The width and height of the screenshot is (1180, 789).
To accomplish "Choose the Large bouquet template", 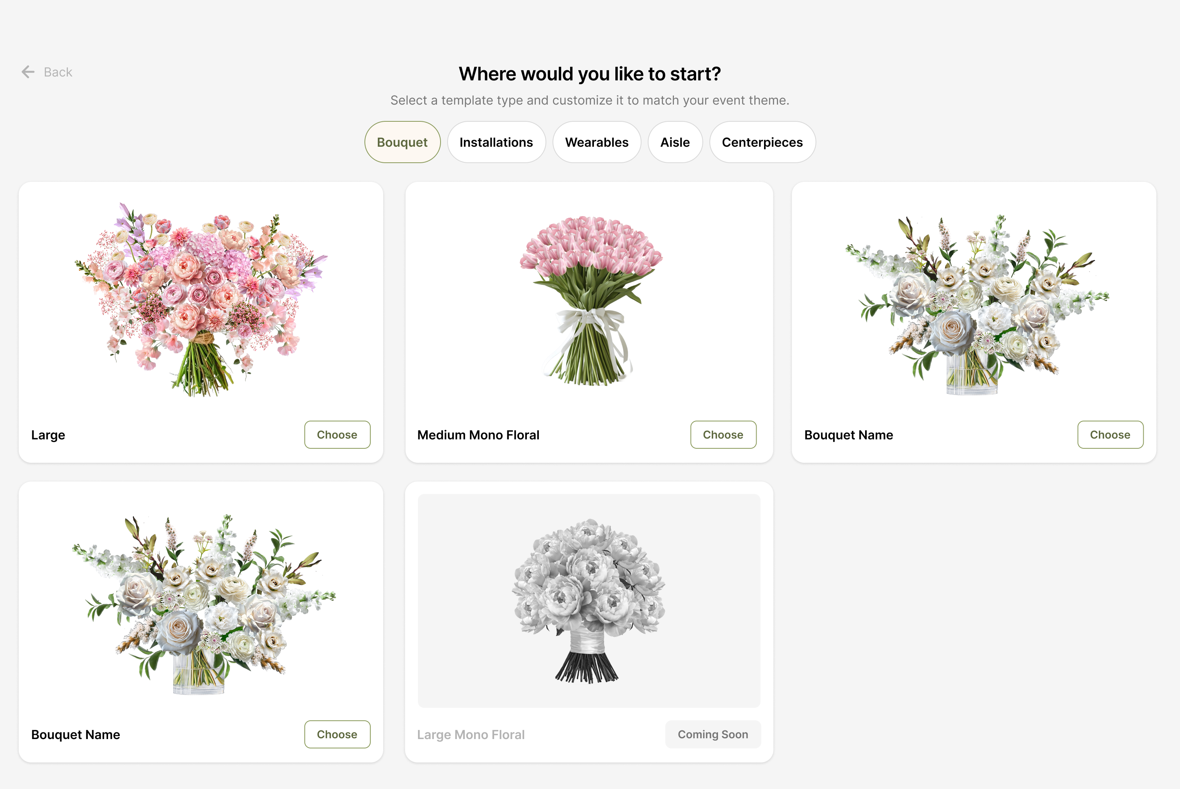I will point(337,434).
